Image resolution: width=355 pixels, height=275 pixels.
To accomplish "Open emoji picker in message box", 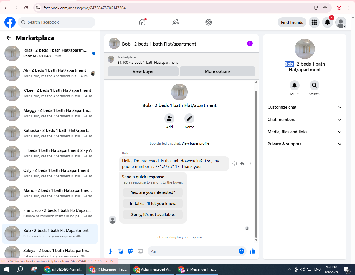I will [242, 251].
